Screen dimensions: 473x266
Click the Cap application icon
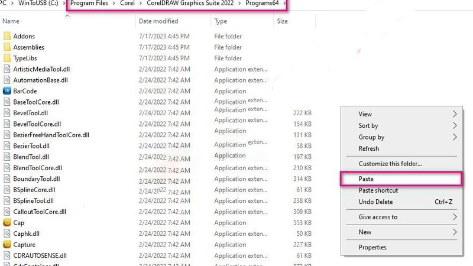[x=7, y=223]
